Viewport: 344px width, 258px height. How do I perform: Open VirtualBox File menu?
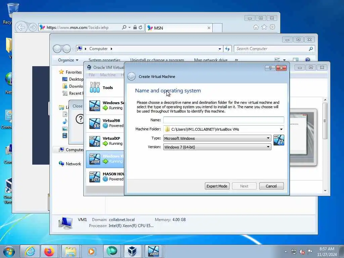[92, 75]
